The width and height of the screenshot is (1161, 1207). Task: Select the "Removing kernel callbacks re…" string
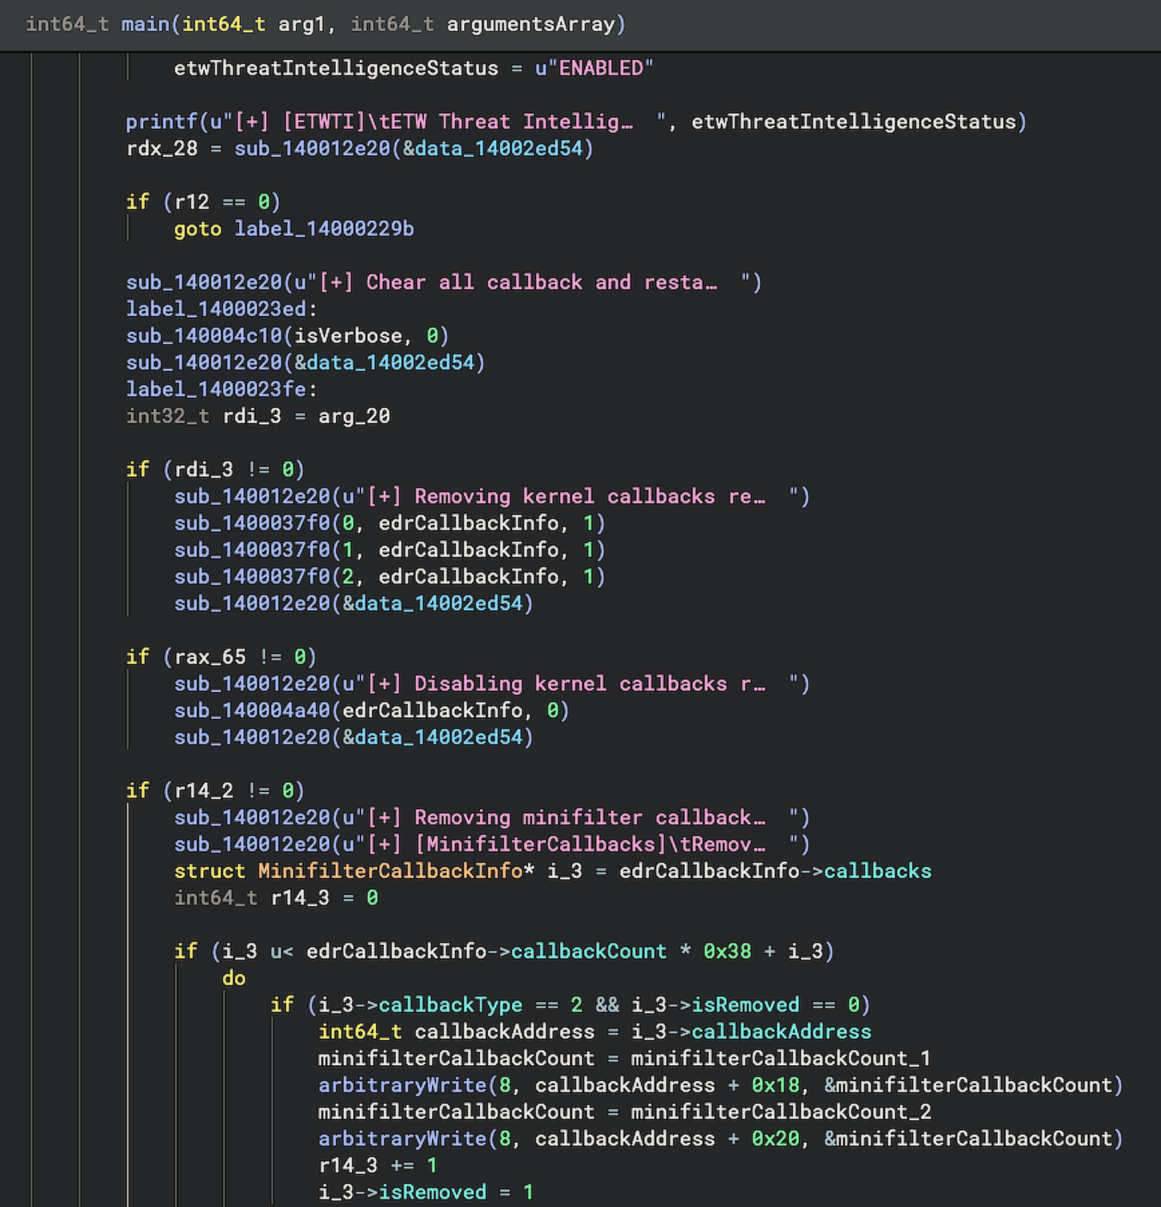tap(570, 496)
